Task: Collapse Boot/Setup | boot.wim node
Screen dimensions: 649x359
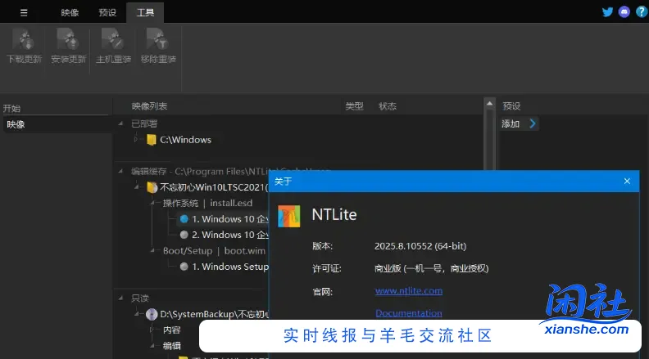Action: (152, 250)
